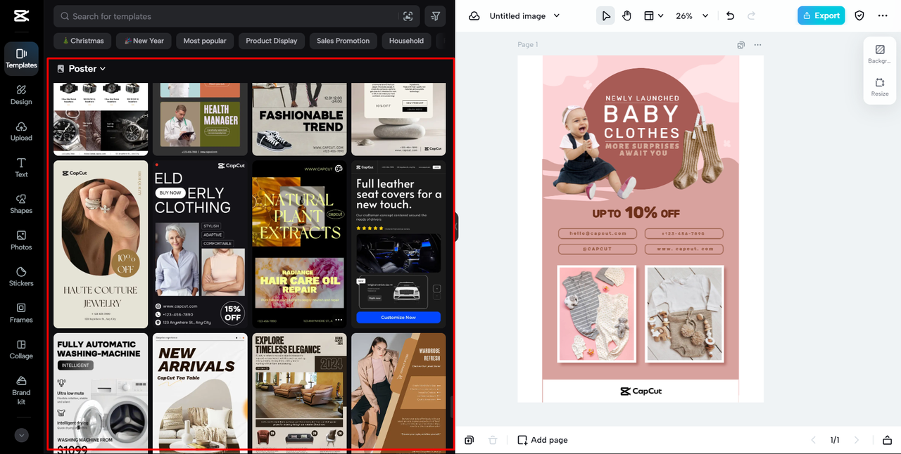
Task: Delete page with trash icon
Action: 493,440
